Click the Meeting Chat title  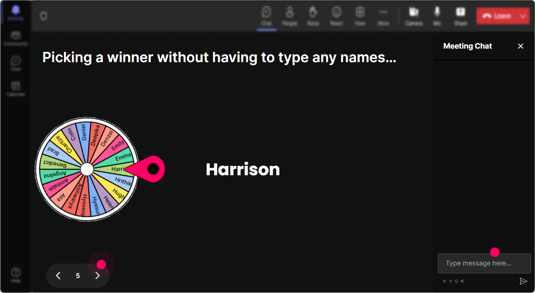467,46
